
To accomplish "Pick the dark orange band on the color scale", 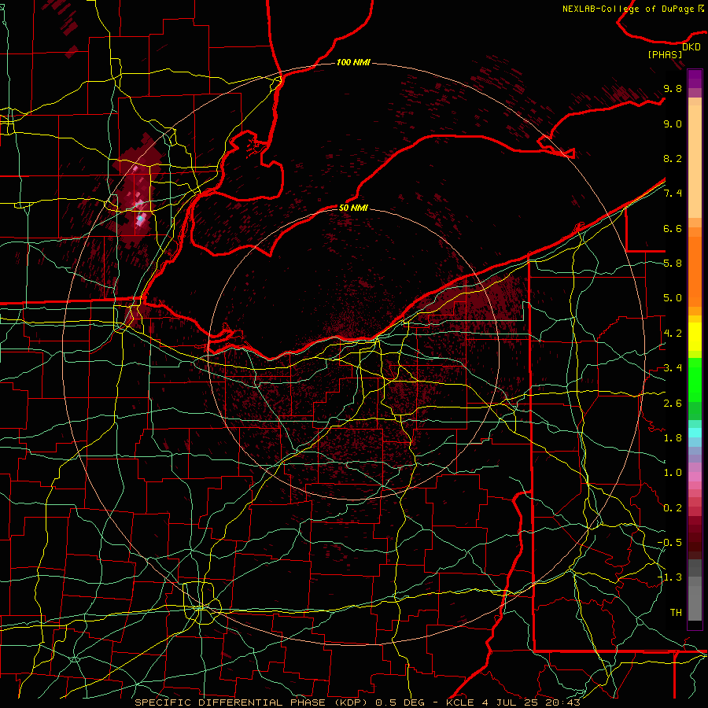I will (695, 271).
